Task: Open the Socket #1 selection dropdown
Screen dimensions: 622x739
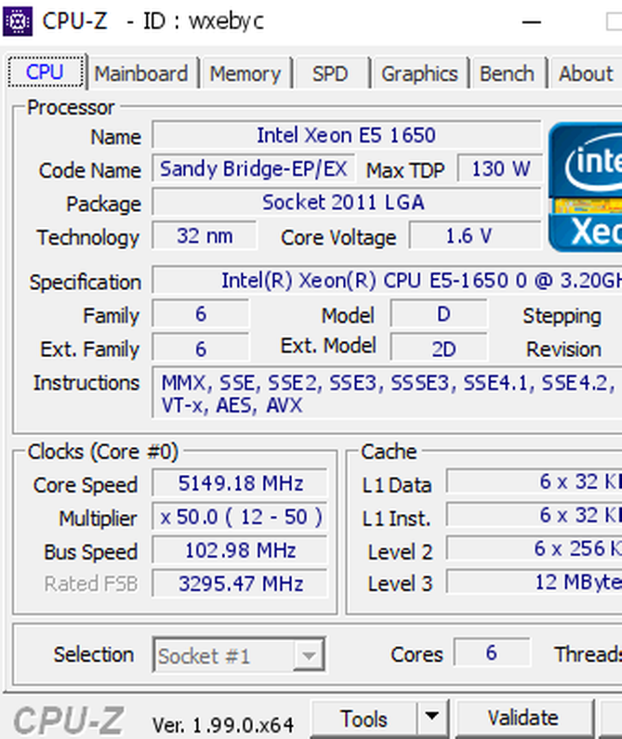Action: point(239,655)
